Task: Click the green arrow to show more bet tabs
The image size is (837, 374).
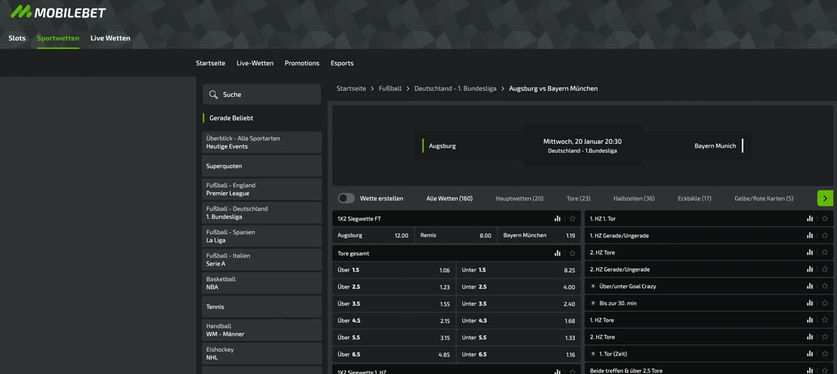Action: click(x=825, y=198)
